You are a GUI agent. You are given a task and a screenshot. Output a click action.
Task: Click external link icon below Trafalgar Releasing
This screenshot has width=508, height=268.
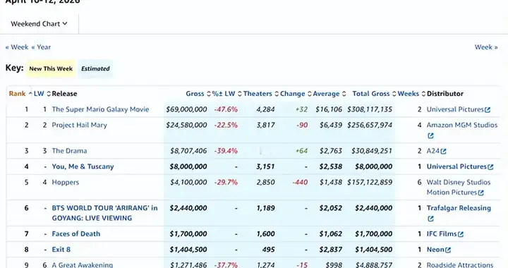tap(430, 219)
